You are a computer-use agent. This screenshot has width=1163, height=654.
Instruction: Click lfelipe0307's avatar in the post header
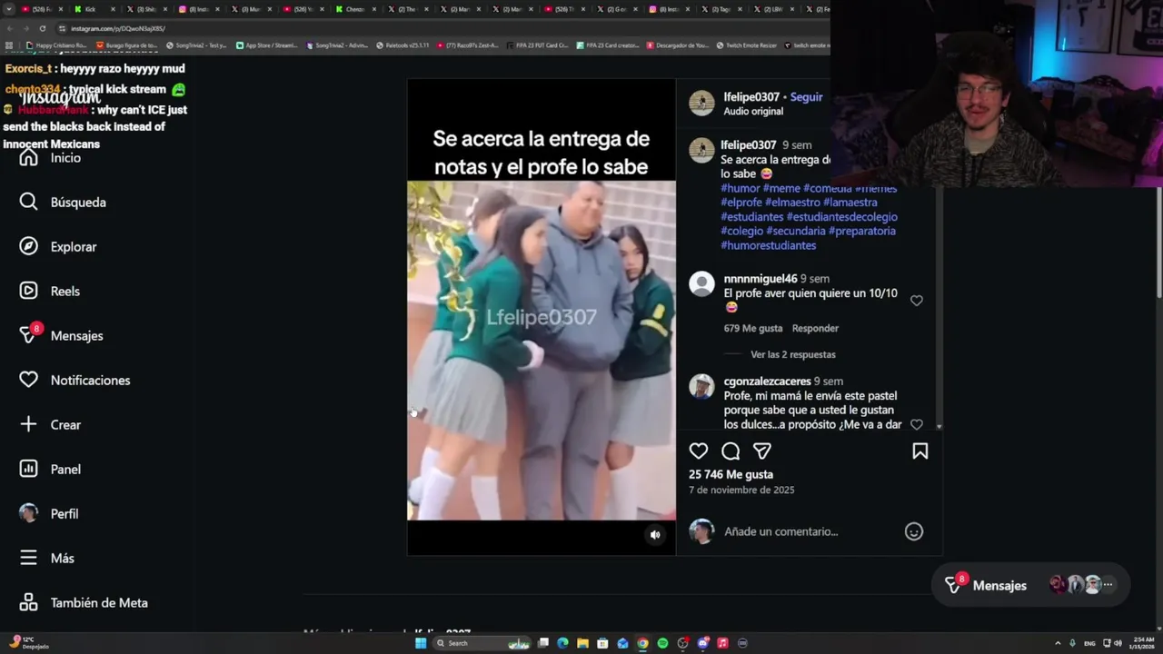[x=701, y=103]
